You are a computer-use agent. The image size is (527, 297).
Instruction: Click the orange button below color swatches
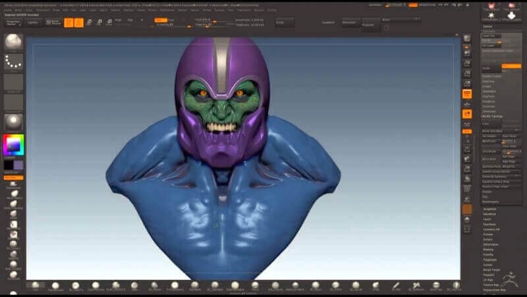point(13,178)
